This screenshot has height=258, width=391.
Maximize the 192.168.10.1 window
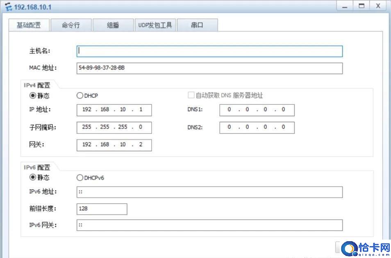coord(361,6)
